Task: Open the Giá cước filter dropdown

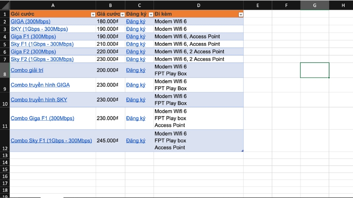Action: point(122,15)
